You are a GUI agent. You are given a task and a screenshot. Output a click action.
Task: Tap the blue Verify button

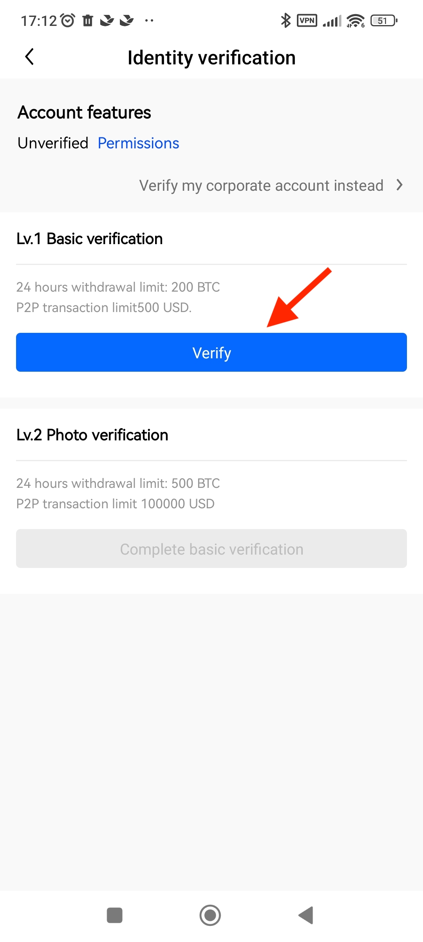pyautogui.click(x=211, y=352)
